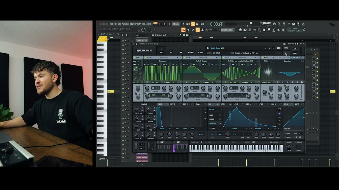Click the Serum MAIN volume knob

coord(295,50)
